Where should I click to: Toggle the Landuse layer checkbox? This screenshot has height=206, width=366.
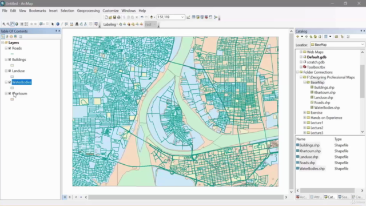click(x=10, y=71)
